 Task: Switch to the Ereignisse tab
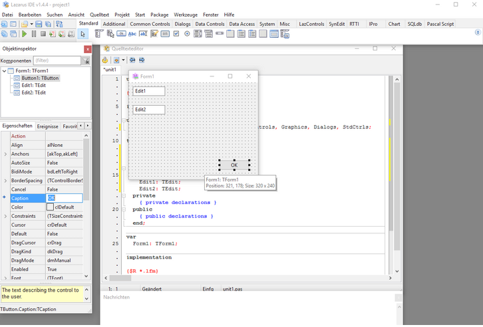pyautogui.click(x=47, y=126)
